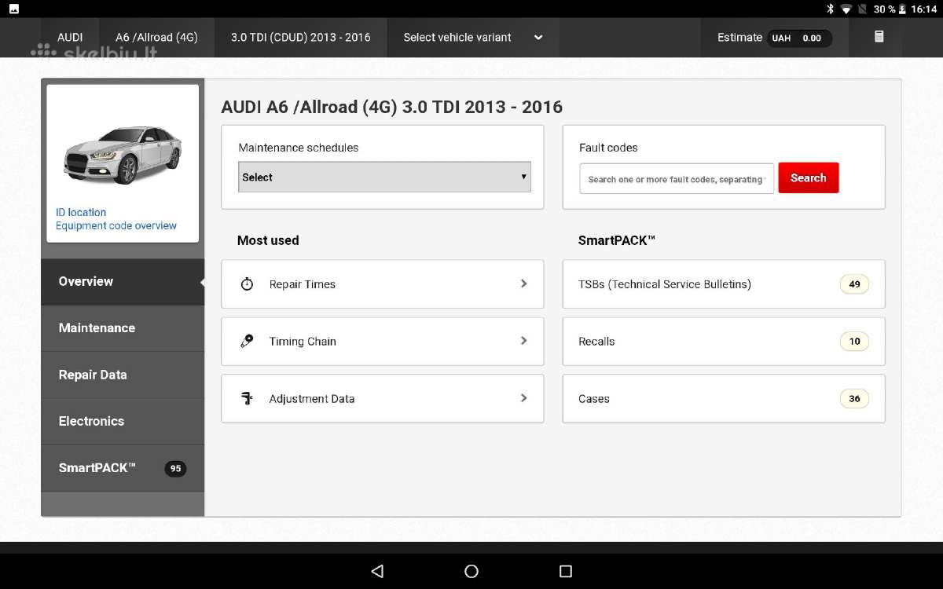Open the SmartPACK sidebar tab

coord(123,468)
